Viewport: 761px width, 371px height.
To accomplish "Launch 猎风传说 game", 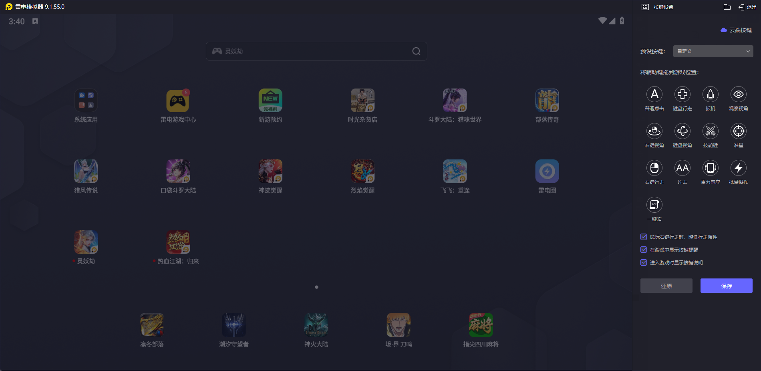I will [86, 171].
